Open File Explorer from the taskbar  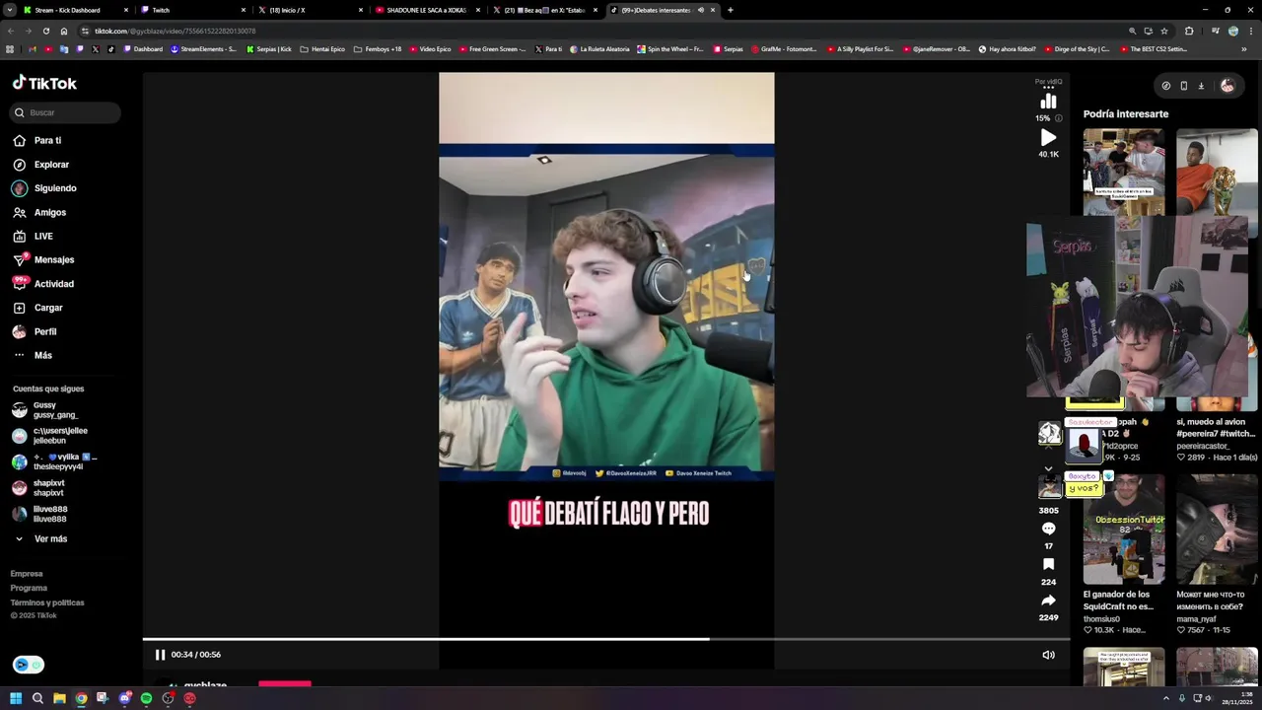tap(59, 698)
